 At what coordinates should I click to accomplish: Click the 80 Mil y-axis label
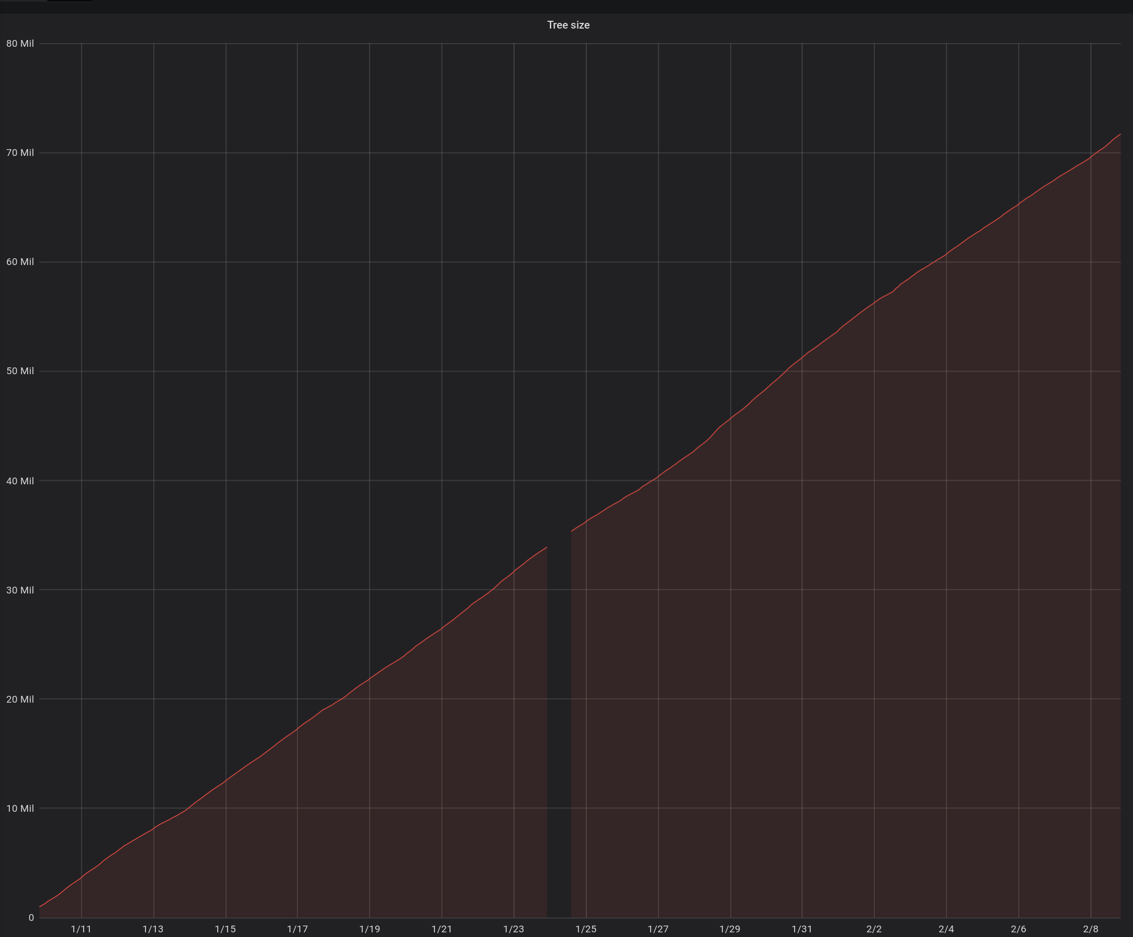[x=20, y=44]
